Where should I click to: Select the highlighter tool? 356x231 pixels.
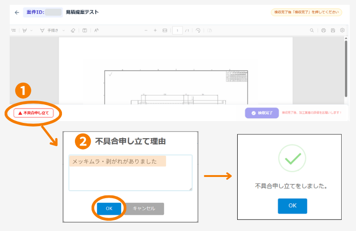(x=25, y=30)
